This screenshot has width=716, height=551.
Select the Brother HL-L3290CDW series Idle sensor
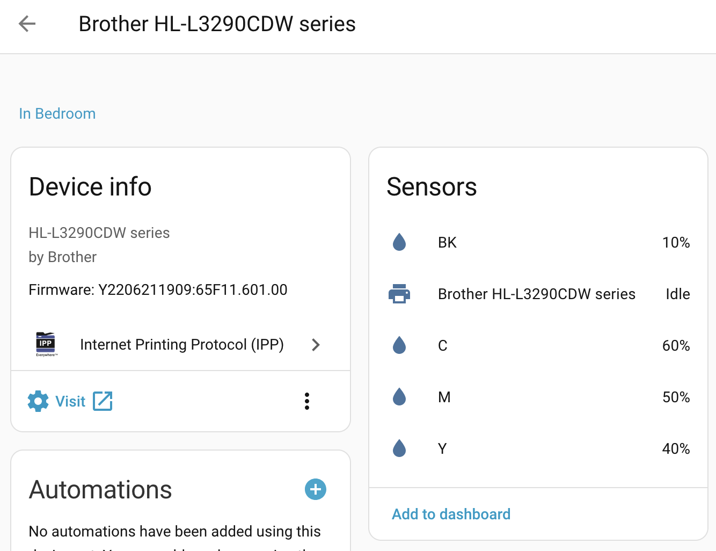[537, 294]
